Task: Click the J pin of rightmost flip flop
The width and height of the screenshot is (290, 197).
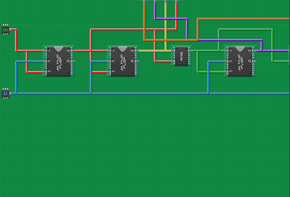Action: (x=226, y=51)
